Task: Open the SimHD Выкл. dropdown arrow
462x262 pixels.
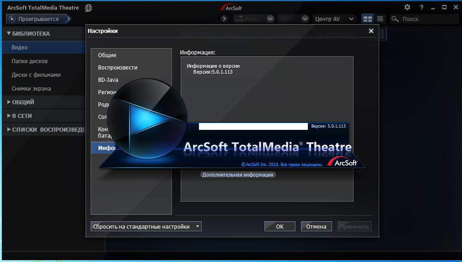Action: tap(270, 19)
